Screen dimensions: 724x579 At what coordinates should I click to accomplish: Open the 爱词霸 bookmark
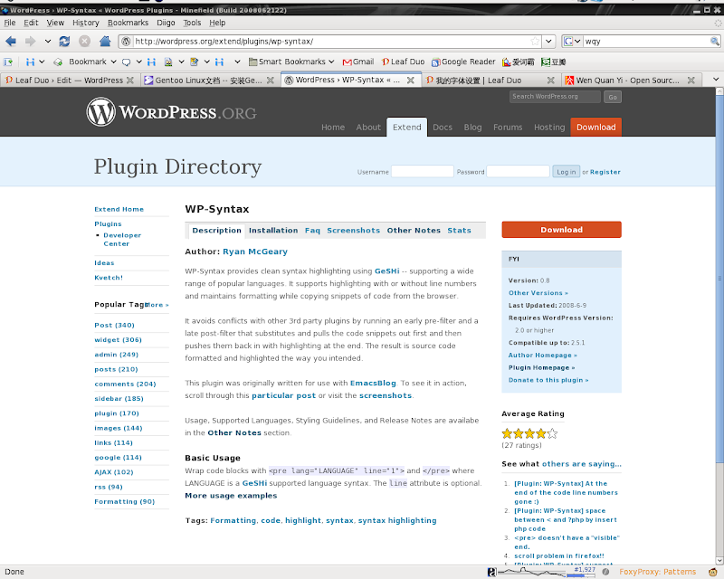(x=518, y=62)
